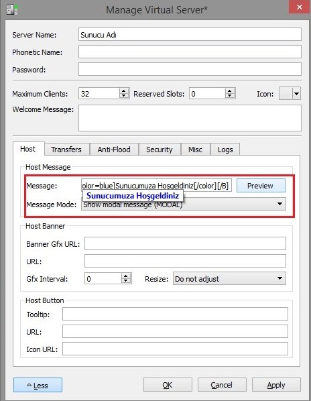The image size is (311, 401).
Task: Increase Maximum Clients with the up arrow
Action: [124, 91]
